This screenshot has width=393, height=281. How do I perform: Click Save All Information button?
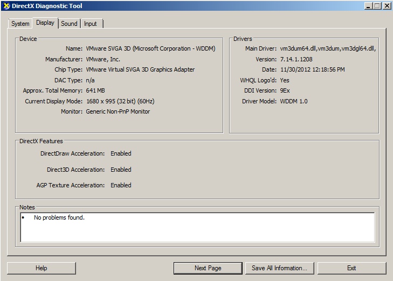tap(279, 268)
